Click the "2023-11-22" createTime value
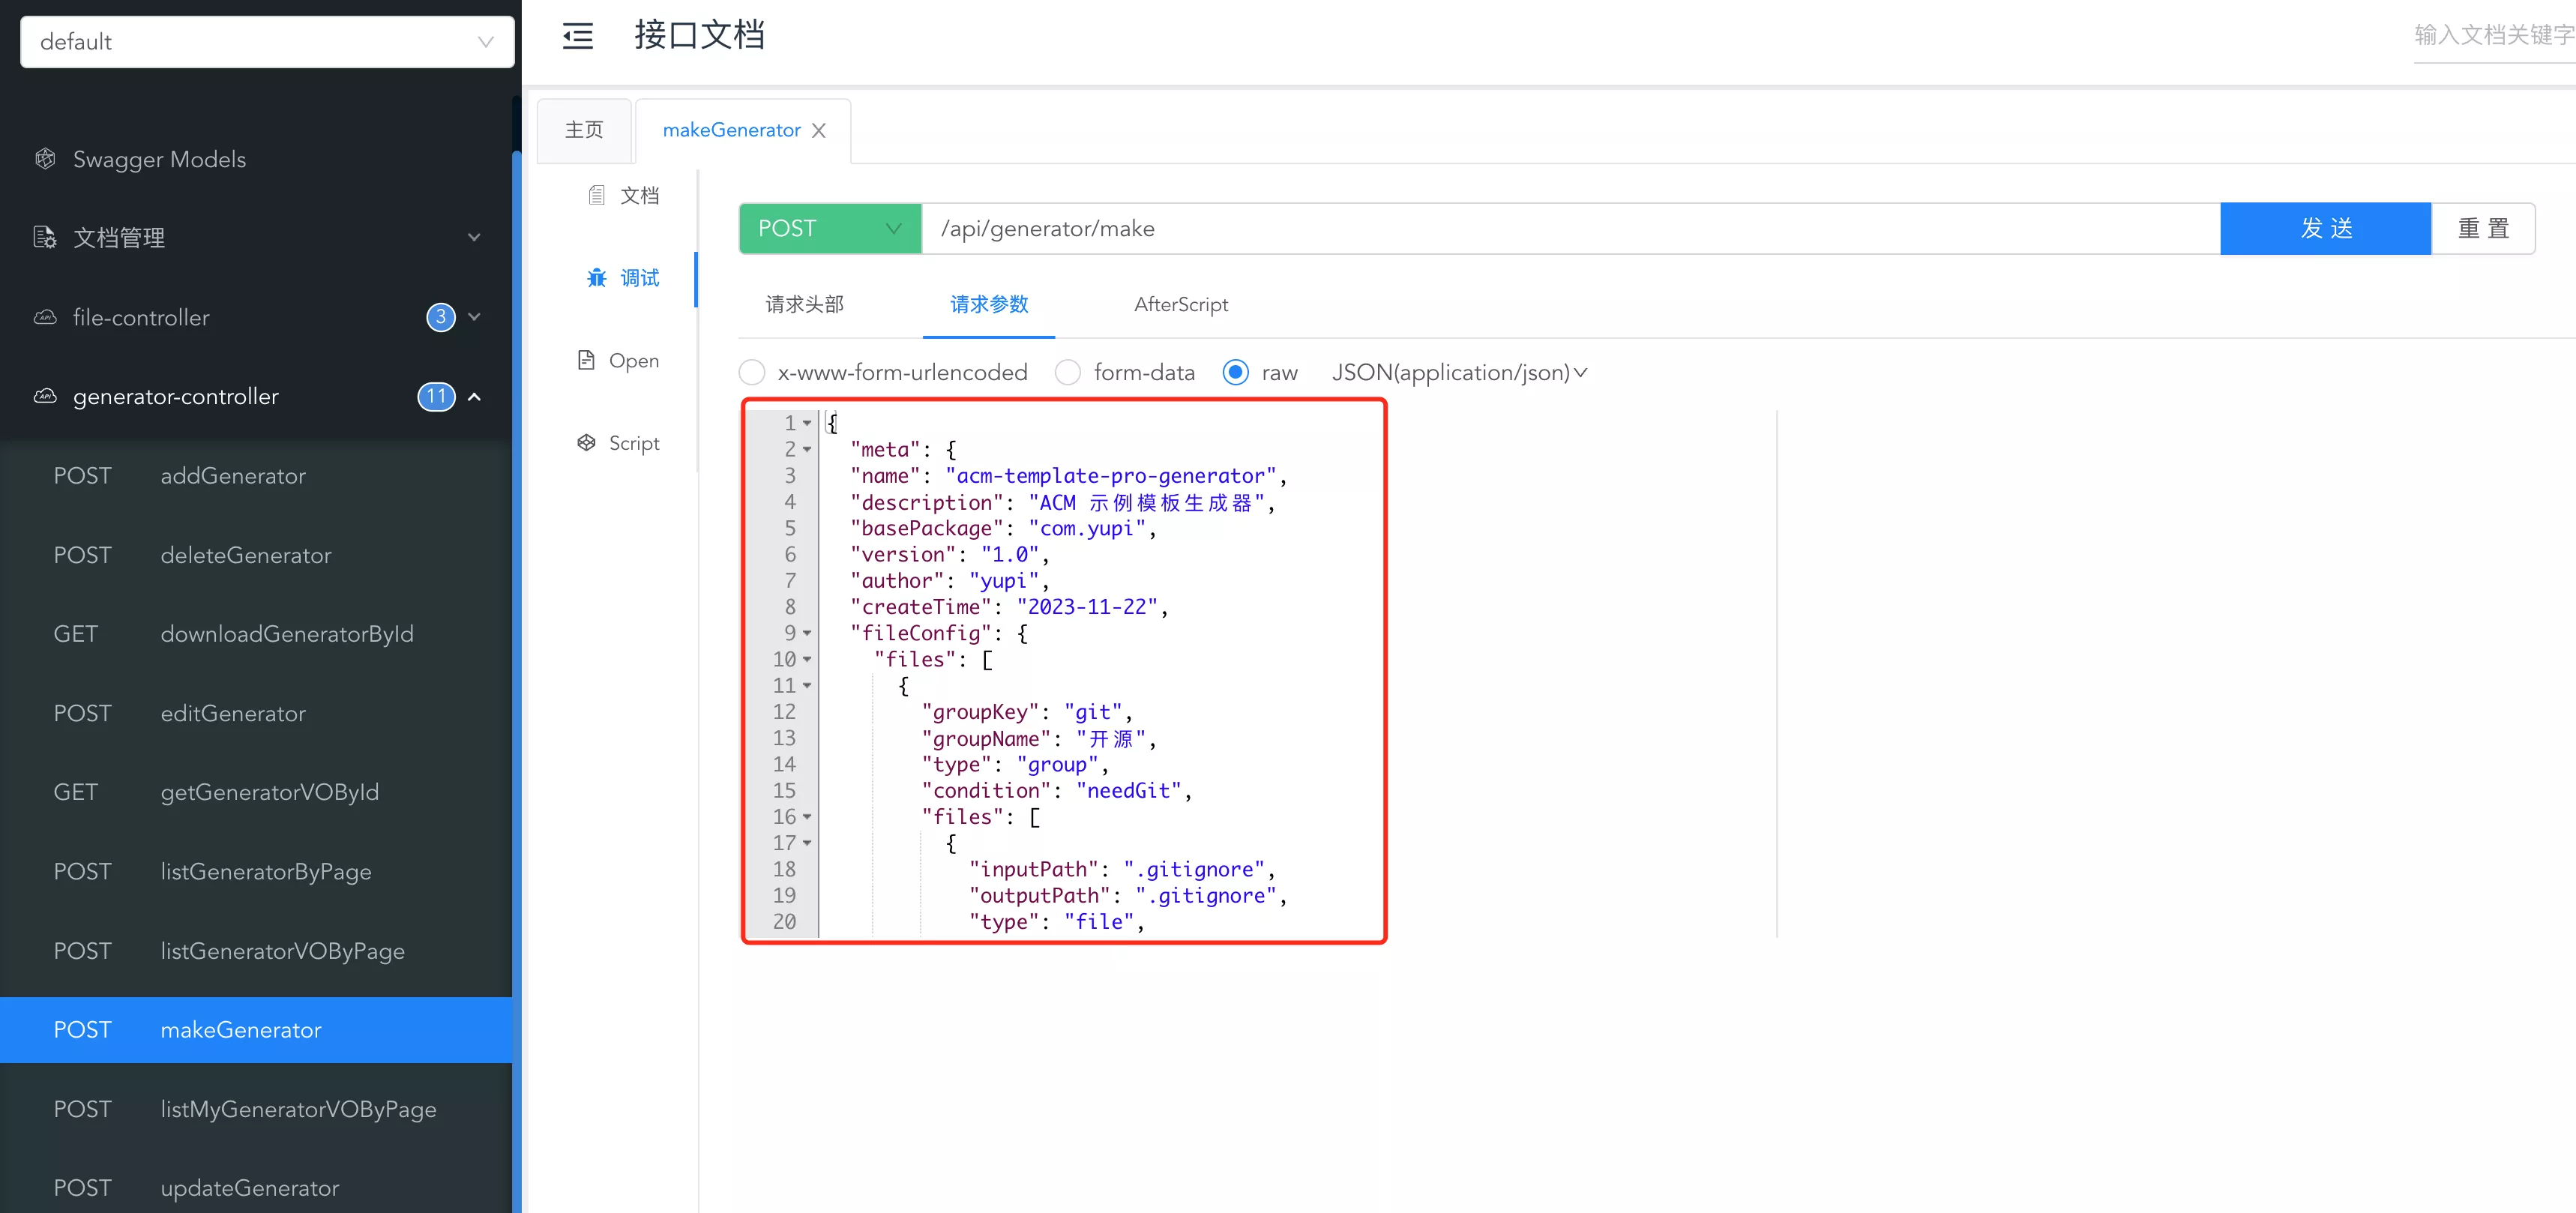Image resolution: width=2576 pixels, height=1213 pixels. [x=1087, y=607]
